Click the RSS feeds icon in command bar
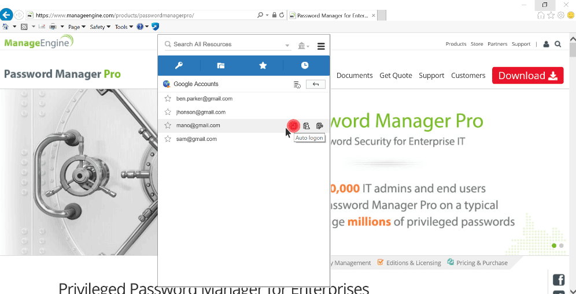Screen dimensions: 576x294 pos(24,27)
